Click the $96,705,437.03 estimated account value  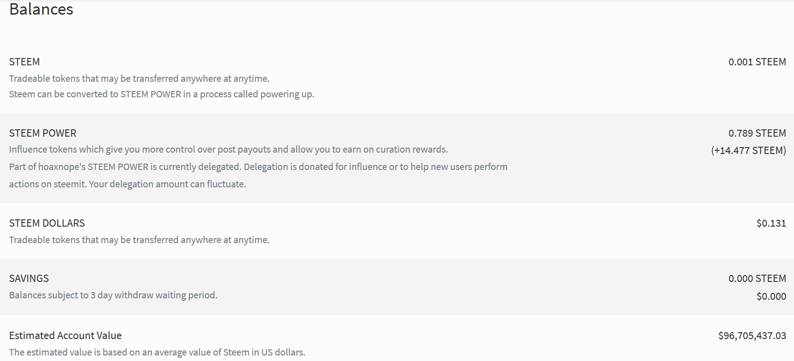[752, 335]
